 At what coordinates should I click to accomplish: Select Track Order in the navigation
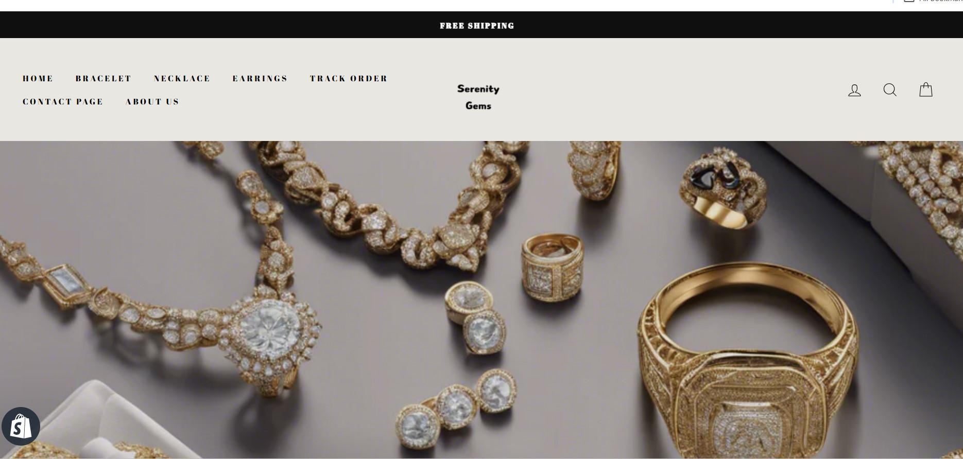point(349,78)
